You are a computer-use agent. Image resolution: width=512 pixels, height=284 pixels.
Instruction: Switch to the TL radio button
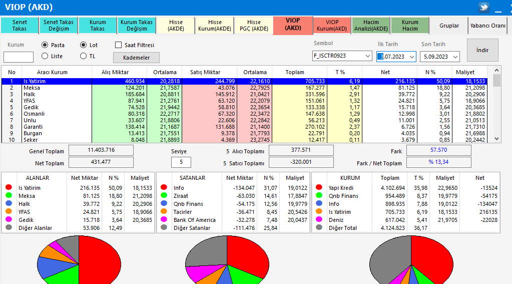84,56
